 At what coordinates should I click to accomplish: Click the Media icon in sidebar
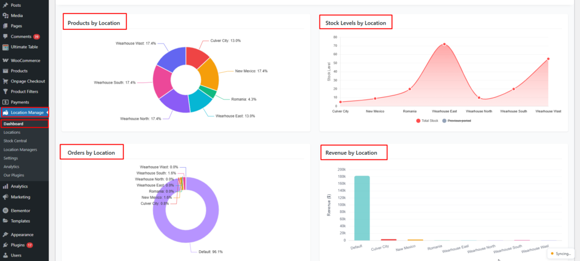click(5, 15)
